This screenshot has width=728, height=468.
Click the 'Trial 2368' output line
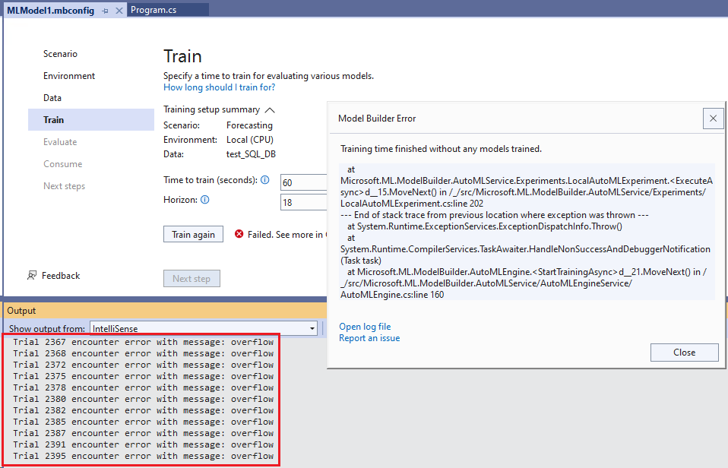click(x=143, y=353)
